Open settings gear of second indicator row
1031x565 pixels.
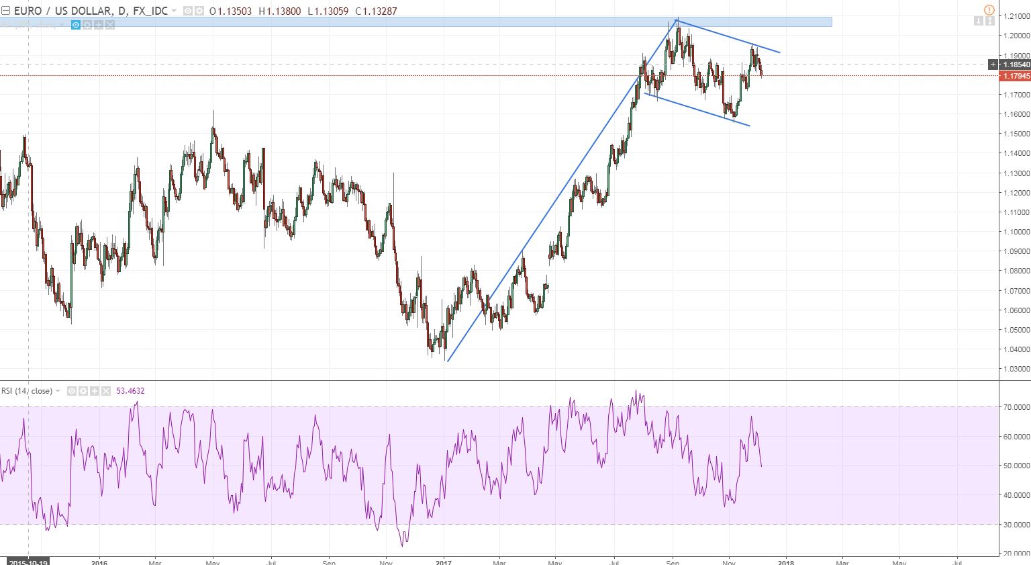[x=87, y=25]
